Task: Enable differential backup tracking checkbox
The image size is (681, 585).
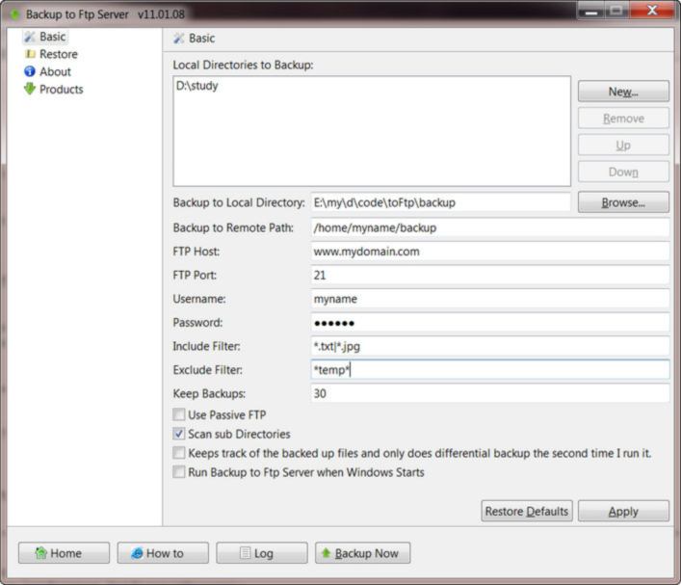Action: pos(179,453)
